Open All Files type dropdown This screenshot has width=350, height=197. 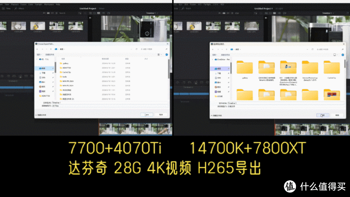(110, 106)
